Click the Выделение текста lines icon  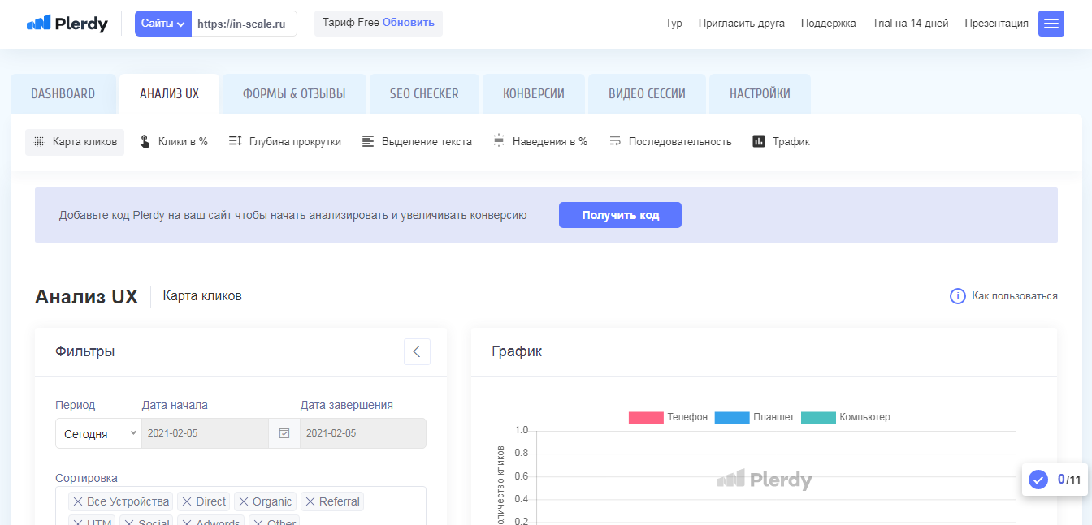368,141
